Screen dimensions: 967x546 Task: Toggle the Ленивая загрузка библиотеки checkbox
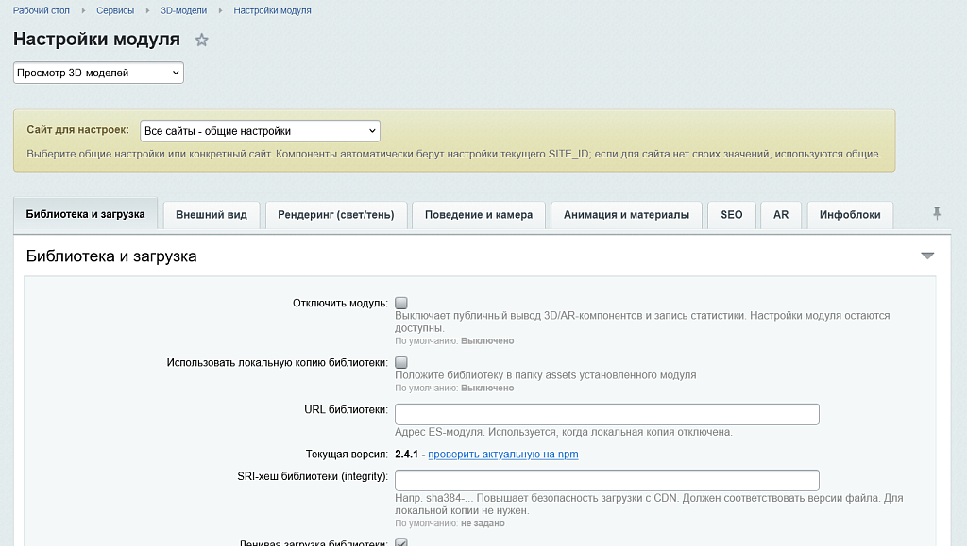tap(400, 542)
